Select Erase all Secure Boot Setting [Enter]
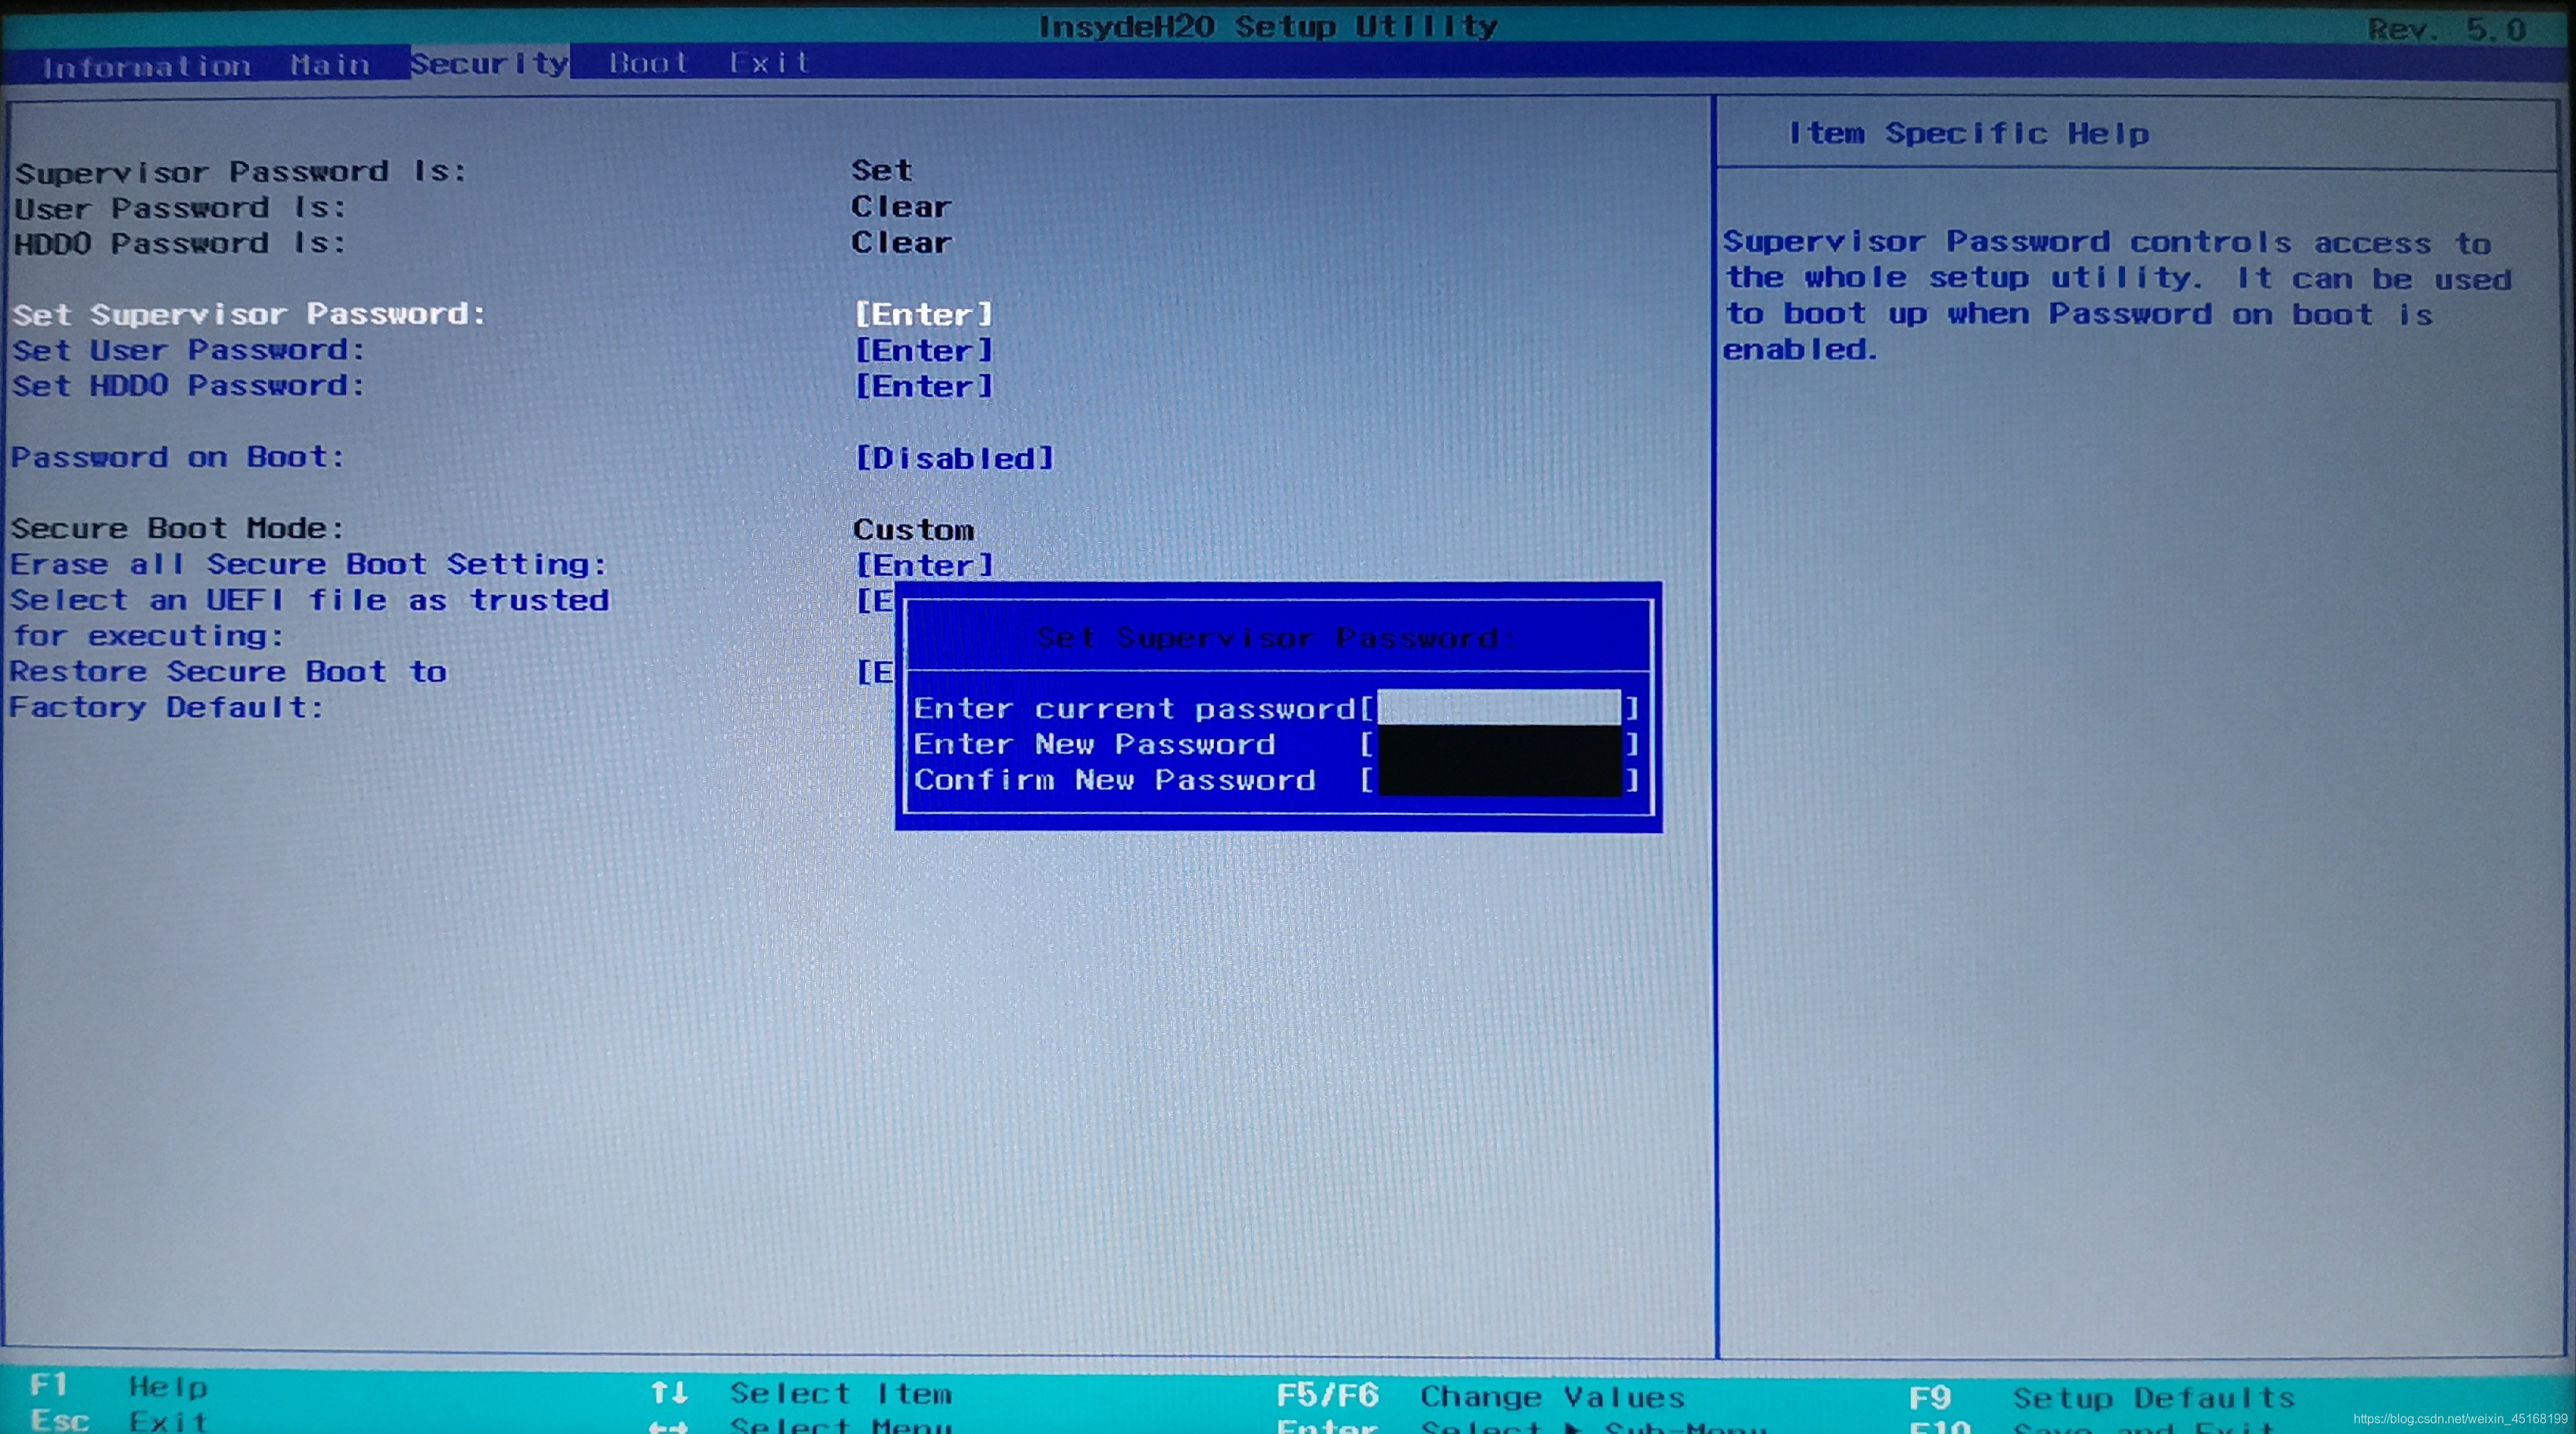2576x1434 pixels. pyautogui.click(x=923, y=565)
